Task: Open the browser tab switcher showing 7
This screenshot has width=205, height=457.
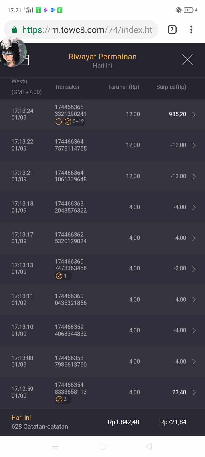Action: coord(172,29)
